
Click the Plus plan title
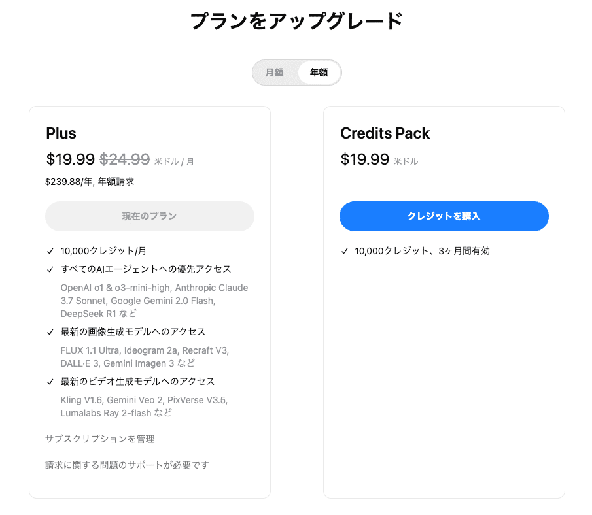[61, 133]
